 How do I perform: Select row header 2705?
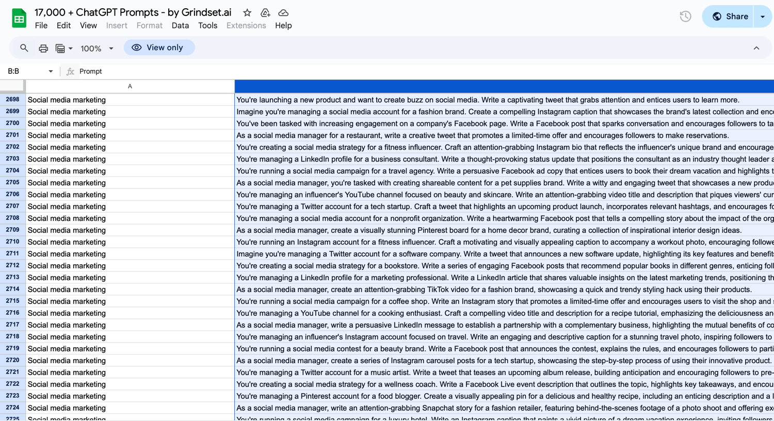[12, 183]
